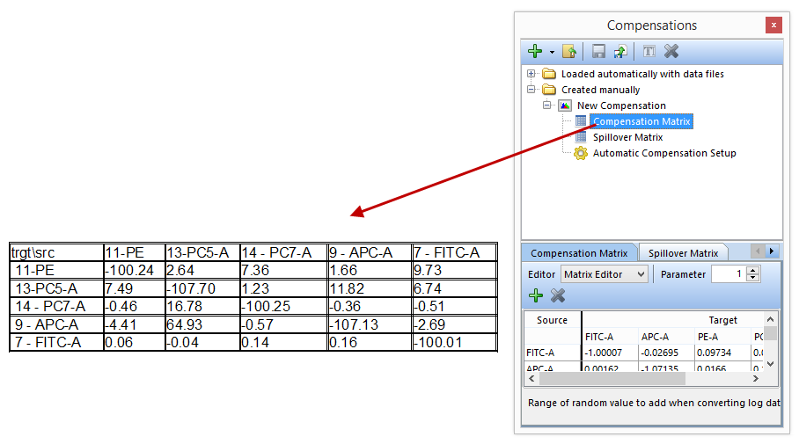Click the export compensation icon
The width and height of the screenshot is (799, 444).
(x=620, y=52)
